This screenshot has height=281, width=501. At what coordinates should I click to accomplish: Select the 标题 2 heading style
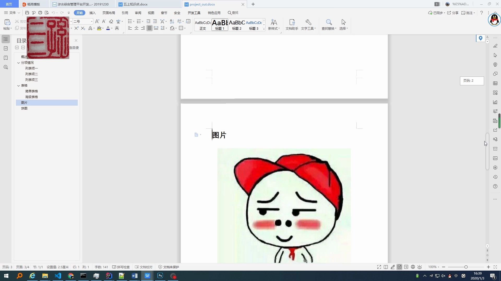(x=237, y=25)
